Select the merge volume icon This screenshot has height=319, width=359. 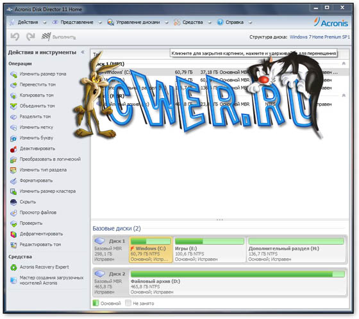point(13,106)
